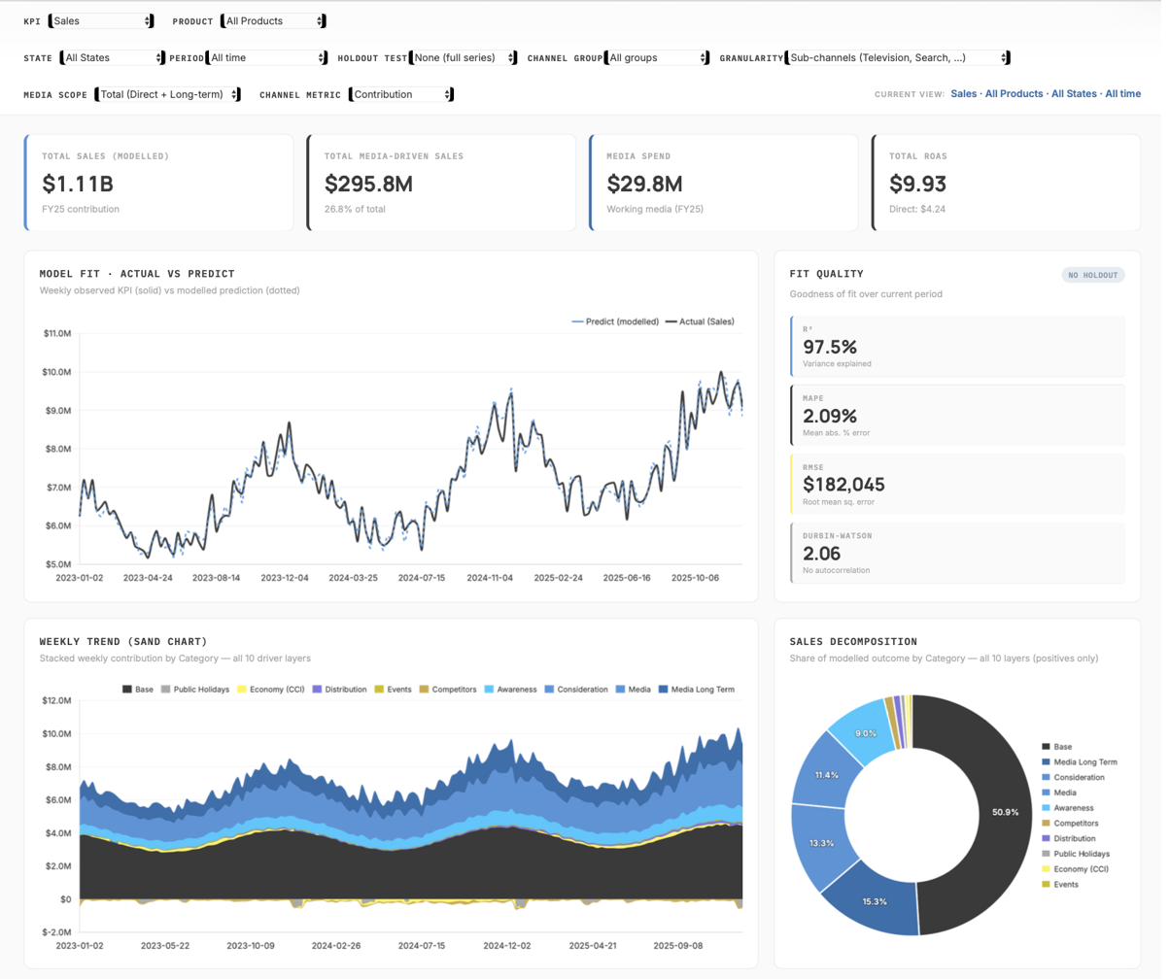Click Awareness entry in decomposition legend
The image size is (1170, 979).
point(1068,808)
